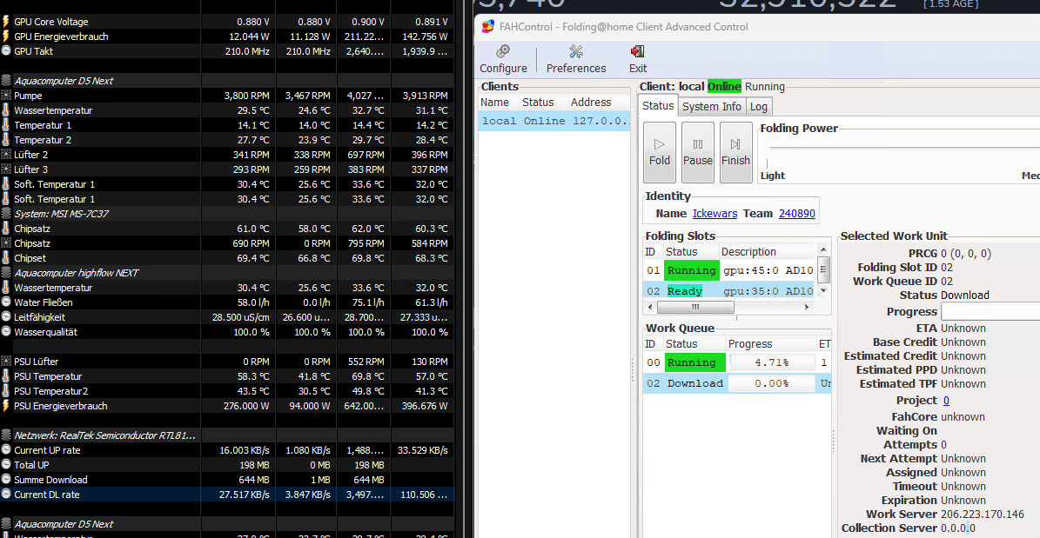Select local client in Clients list

pyautogui.click(x=554, y=122)
